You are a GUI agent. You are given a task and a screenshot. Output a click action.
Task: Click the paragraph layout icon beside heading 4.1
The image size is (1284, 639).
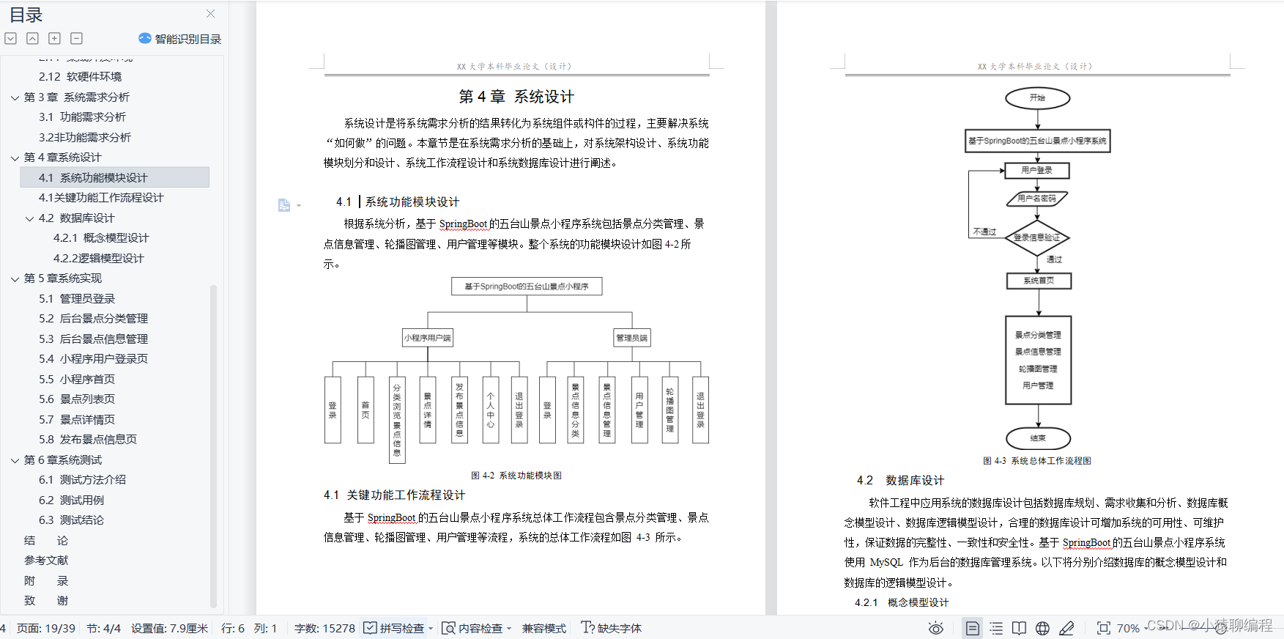coord(284,205)
